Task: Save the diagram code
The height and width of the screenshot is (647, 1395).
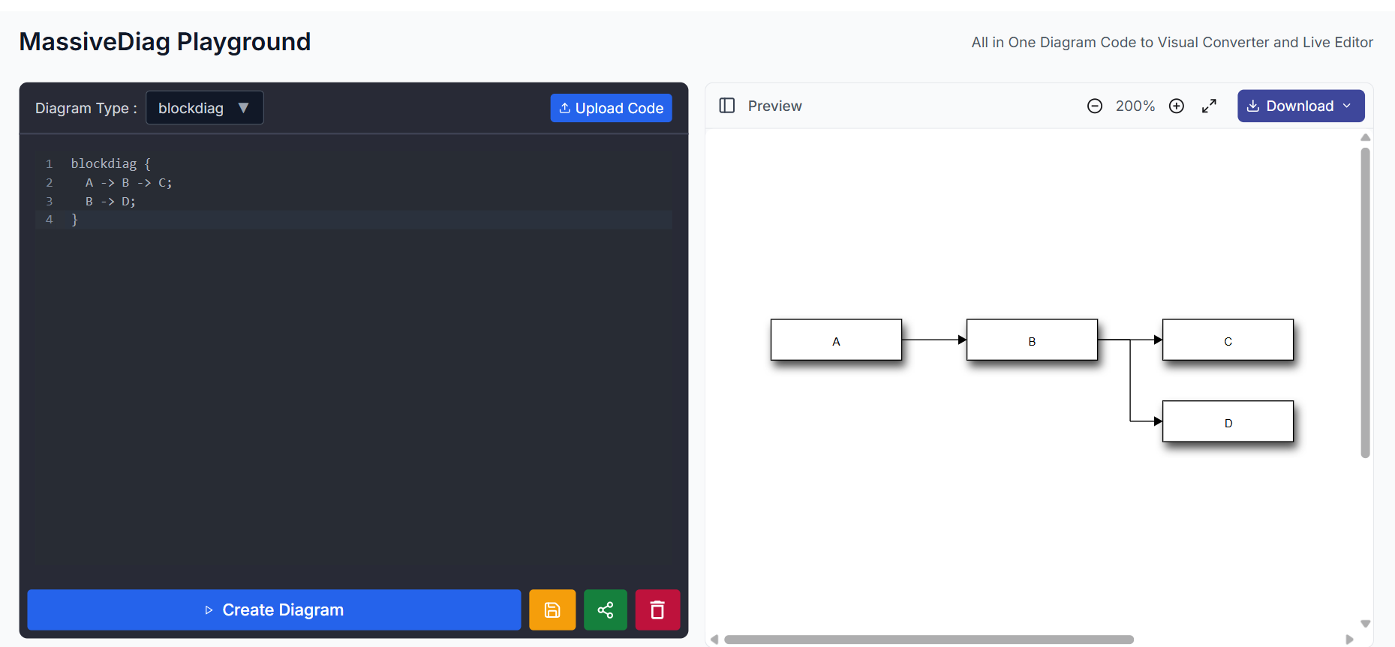Action: pyautogui.click(x=552, y=610)
